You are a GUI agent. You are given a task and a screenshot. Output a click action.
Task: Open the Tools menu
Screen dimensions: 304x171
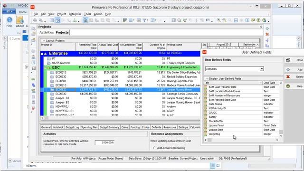point(87,14)
